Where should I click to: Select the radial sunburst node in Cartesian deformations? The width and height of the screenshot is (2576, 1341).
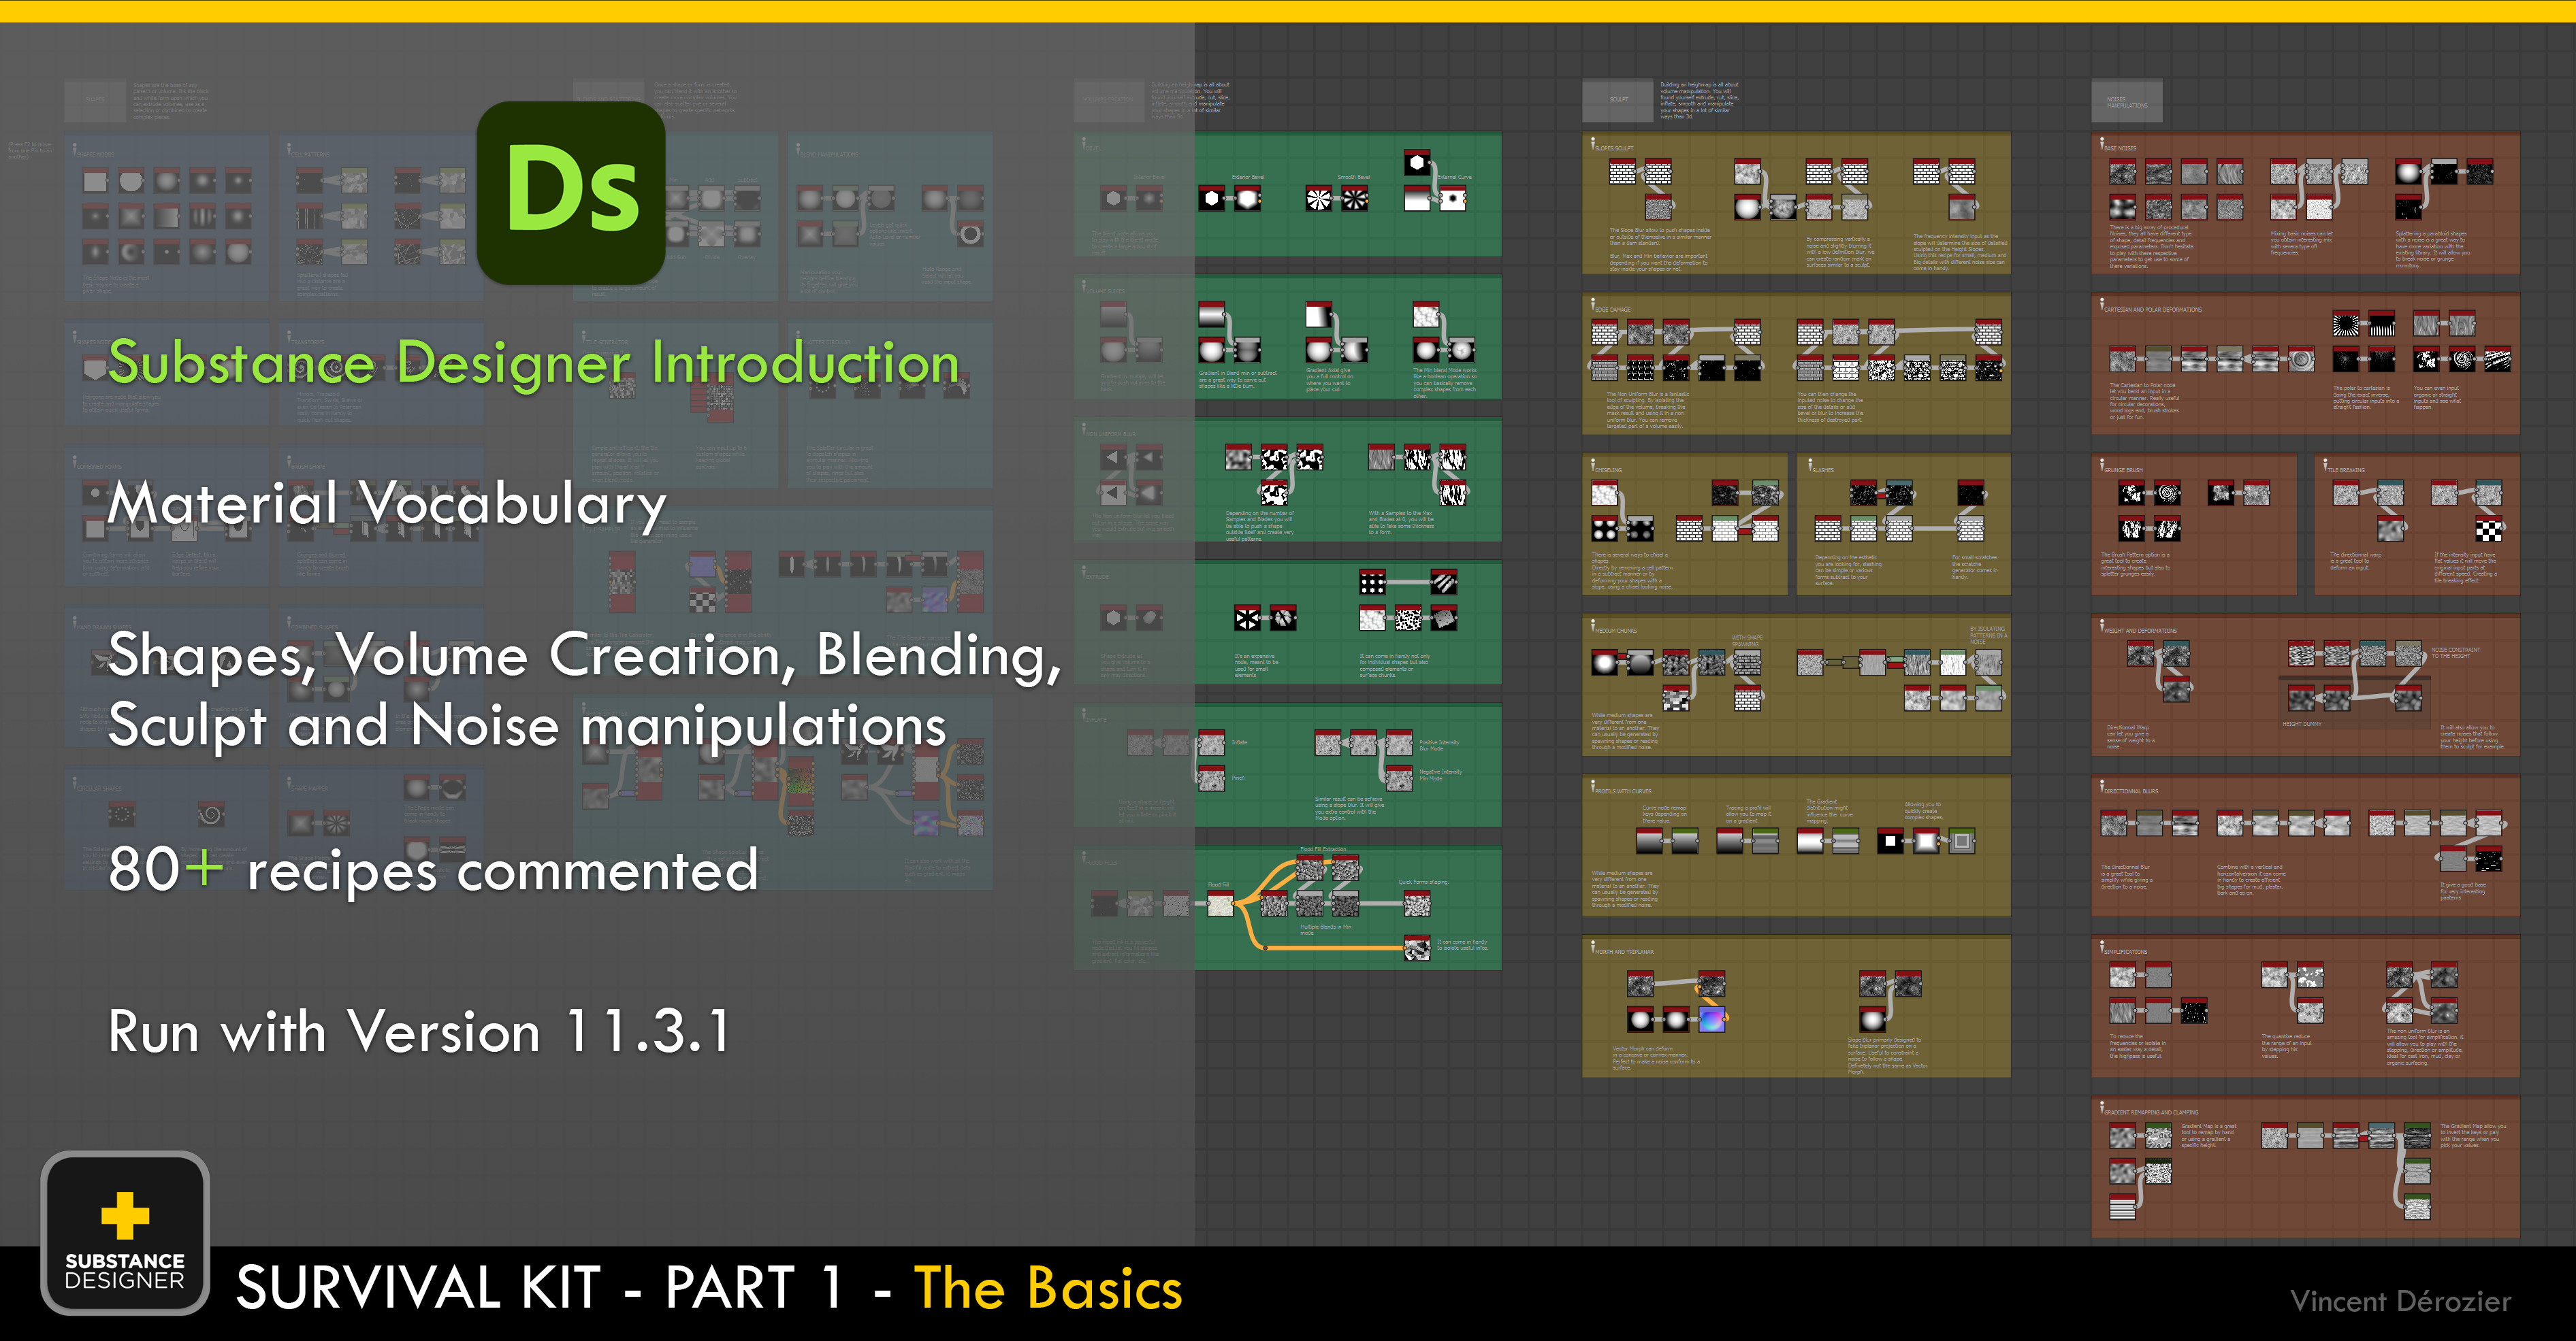(2346, 322)
